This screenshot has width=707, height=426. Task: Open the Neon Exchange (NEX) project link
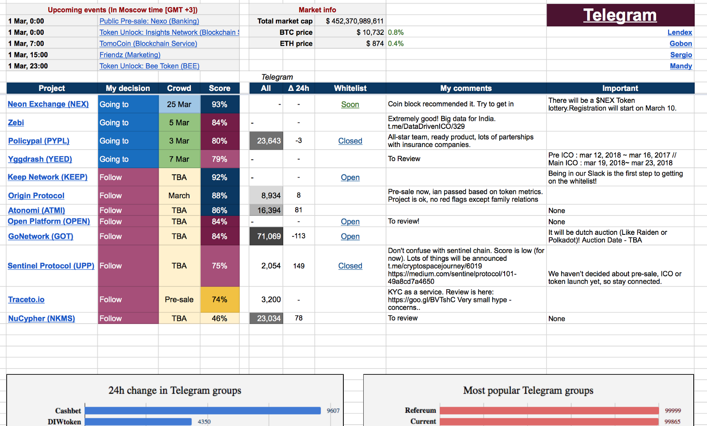(48, 104)
